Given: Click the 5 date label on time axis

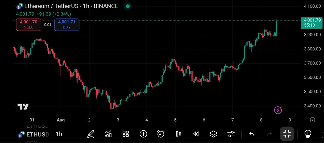Looking at the screenshot, I should [175, 120].
